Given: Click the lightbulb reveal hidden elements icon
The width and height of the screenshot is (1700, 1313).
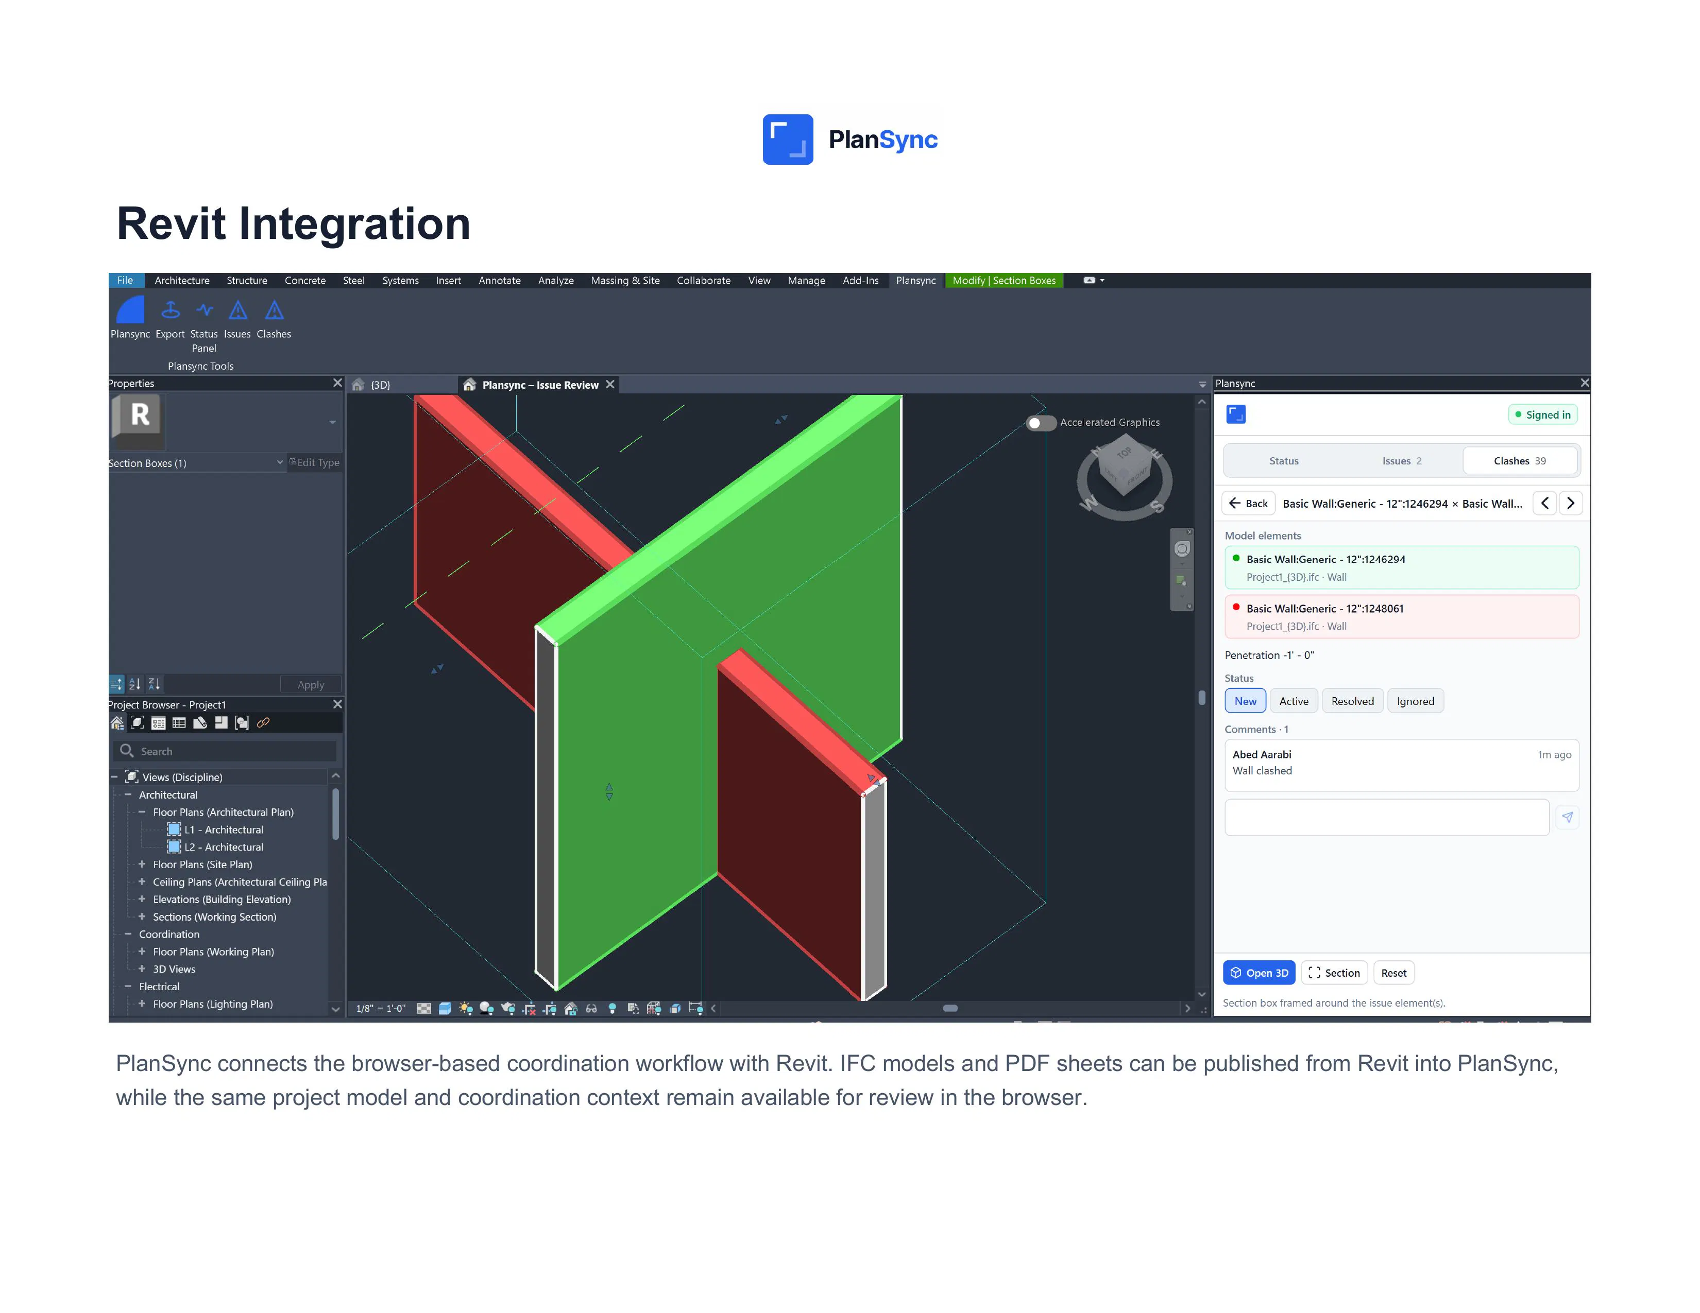Looking at the screenshot, I should click(x=613, y=1008).
